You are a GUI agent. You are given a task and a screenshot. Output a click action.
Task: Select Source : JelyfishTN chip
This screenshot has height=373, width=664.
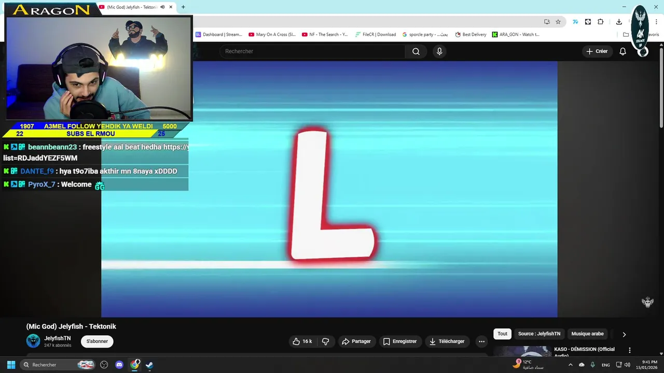[x=539, y=334]
